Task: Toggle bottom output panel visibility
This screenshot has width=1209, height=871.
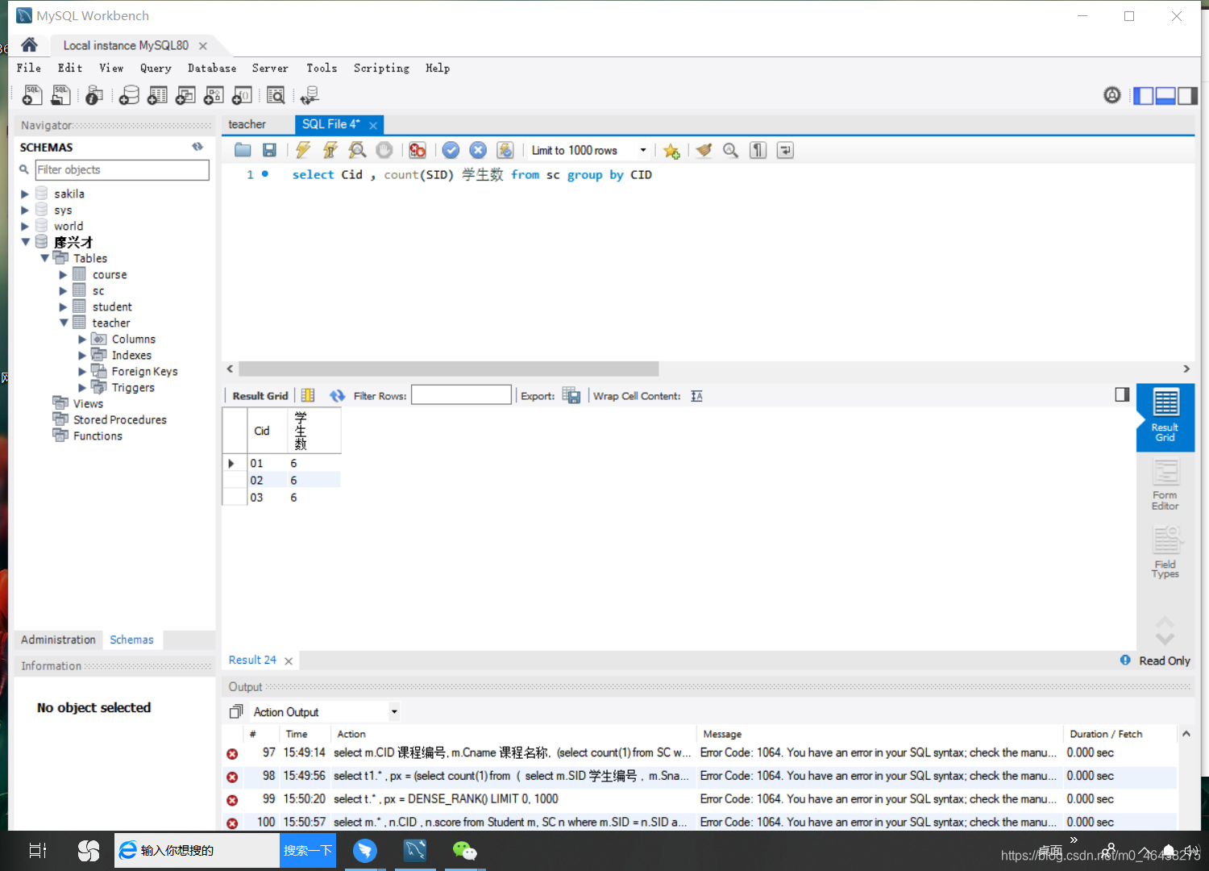Action: 1165,96
